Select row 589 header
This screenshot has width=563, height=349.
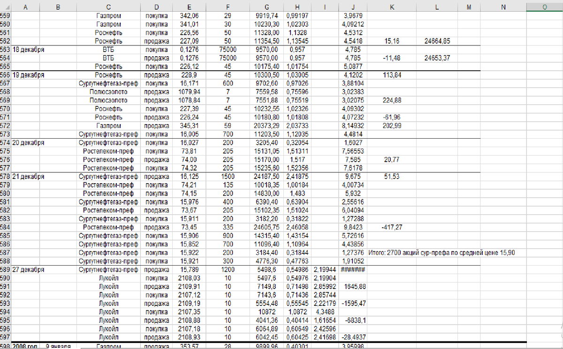point(5,269)
